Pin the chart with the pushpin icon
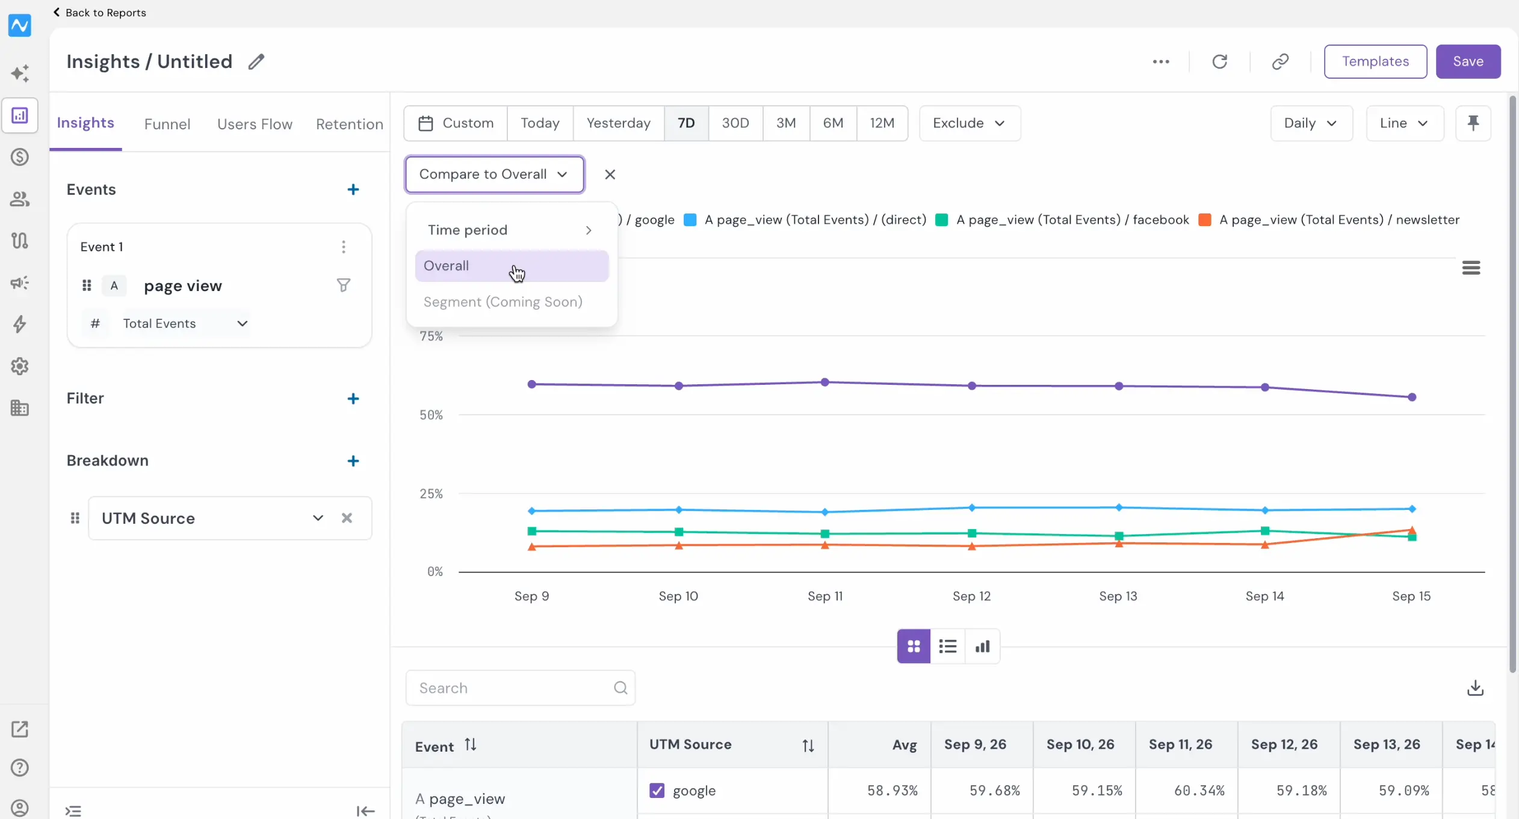The image size is (1519, 819). 1473,123
